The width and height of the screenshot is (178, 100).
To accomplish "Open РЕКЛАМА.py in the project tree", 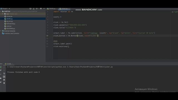I will point(11,29).
